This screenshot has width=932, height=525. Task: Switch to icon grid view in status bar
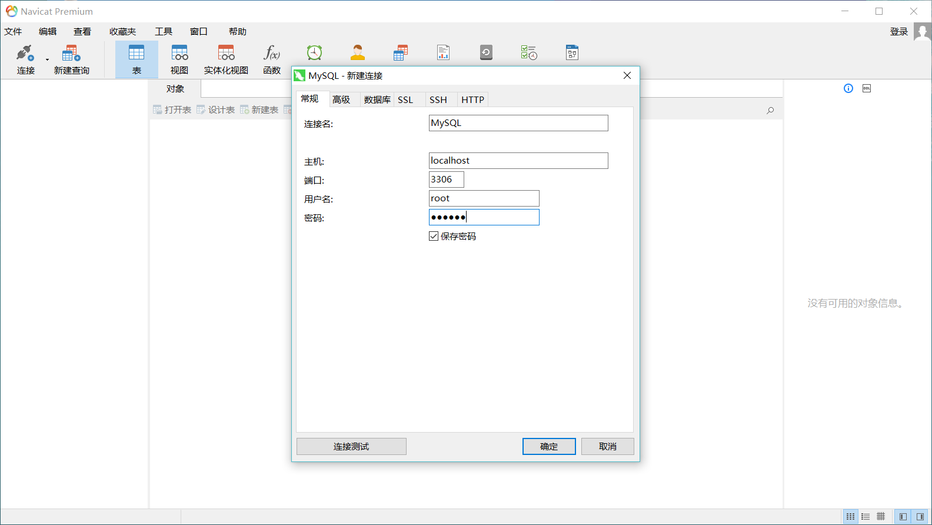coord(851,517)
